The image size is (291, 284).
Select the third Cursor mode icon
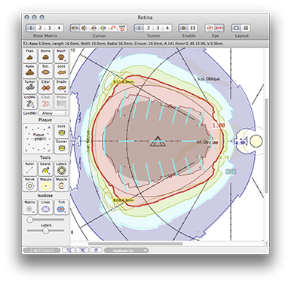click(x=93, y=28)
